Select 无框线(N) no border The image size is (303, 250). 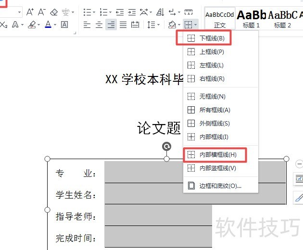tap(221, 96)
